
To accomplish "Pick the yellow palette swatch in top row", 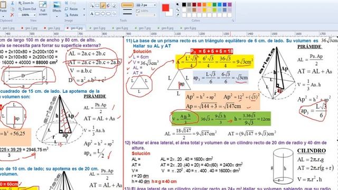I will [209, 5].
